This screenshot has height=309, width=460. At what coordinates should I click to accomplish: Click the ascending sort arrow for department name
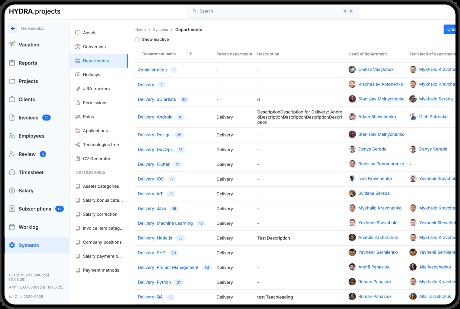190,54
